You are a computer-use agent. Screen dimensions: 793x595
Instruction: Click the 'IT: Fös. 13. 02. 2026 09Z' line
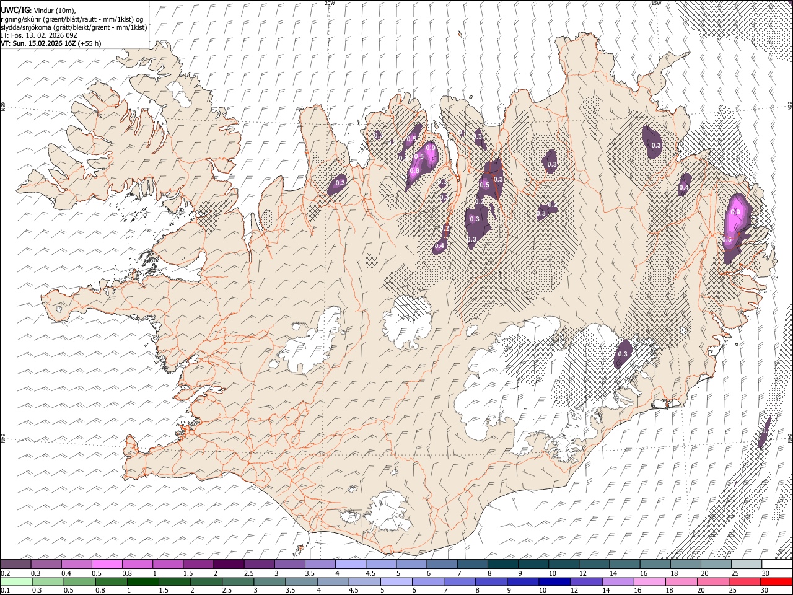39,35
